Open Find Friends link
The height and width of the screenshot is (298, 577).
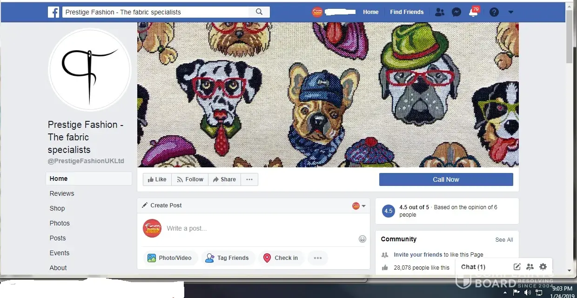[x=407, y=12]
